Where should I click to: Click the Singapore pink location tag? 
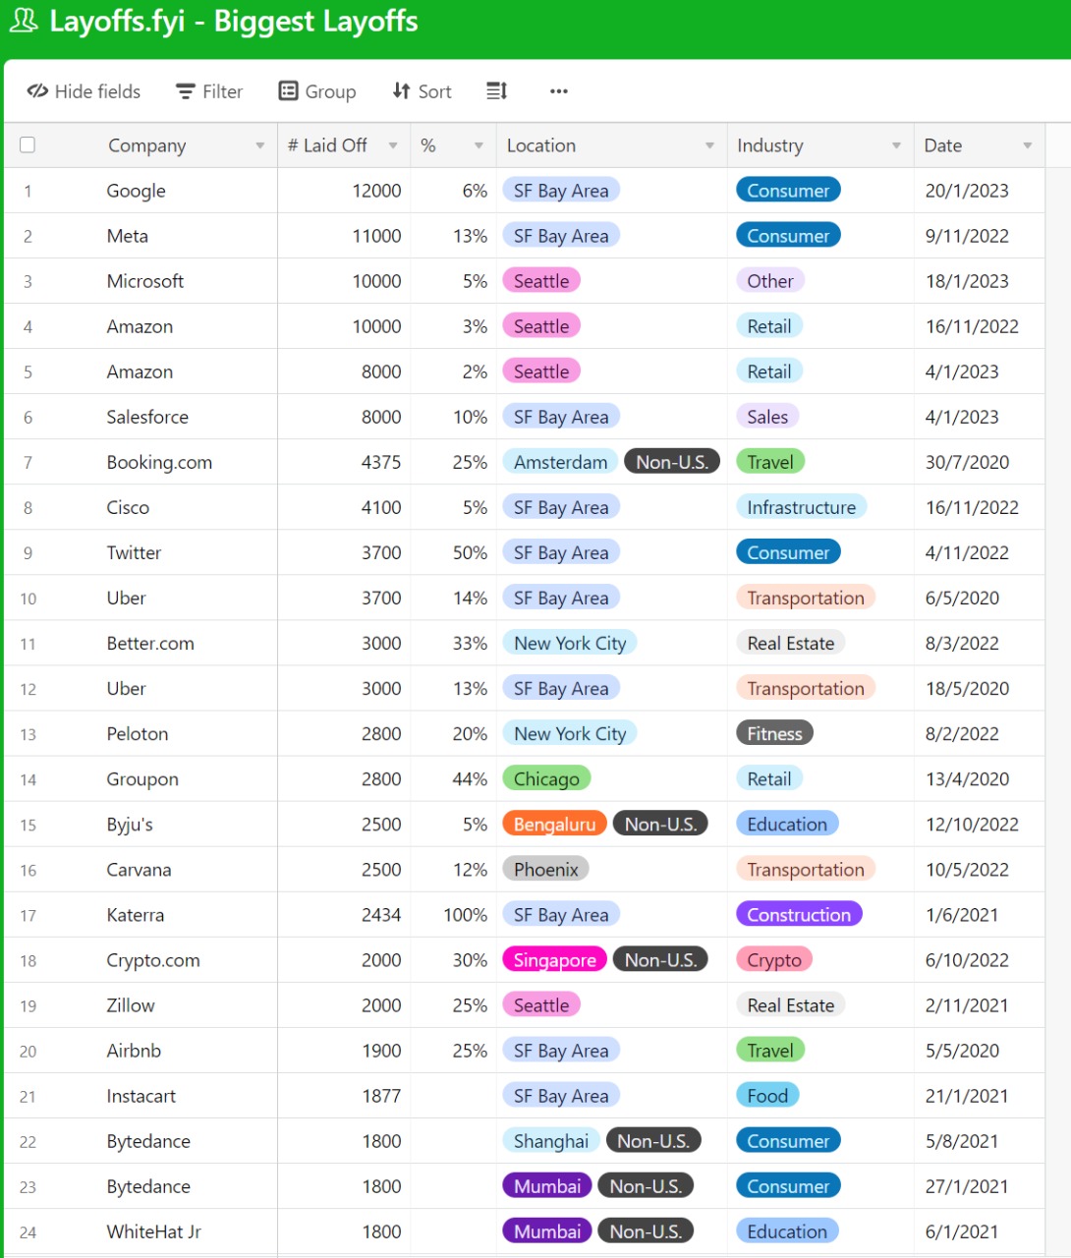(554, 959)
